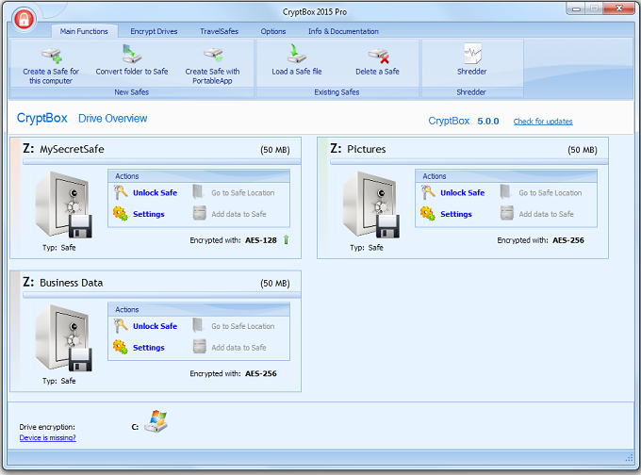Open Settings for Business Data safe
641x475 pixels.
[148, 348]
